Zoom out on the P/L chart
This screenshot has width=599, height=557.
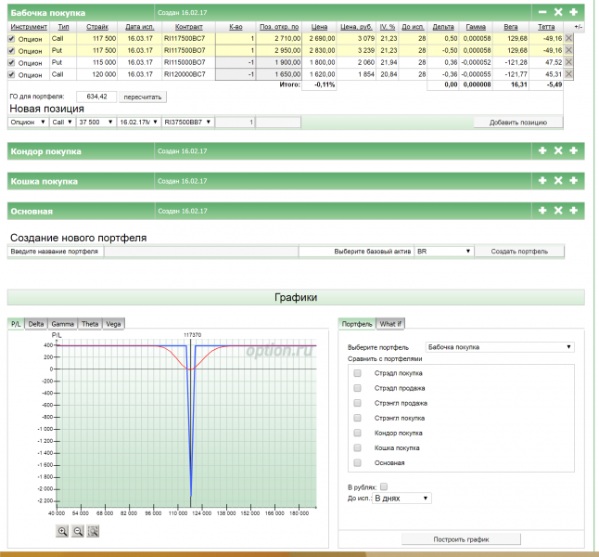(78, 531)
